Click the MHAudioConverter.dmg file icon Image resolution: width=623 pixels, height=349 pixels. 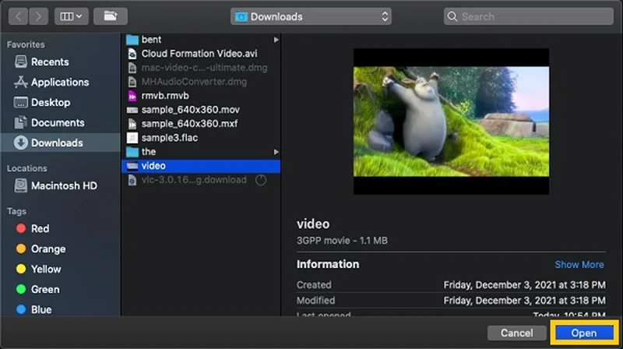(x=132, y=82)
